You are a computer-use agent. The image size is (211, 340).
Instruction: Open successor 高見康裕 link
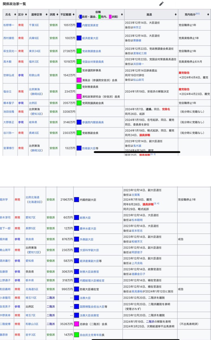(137, 292)
